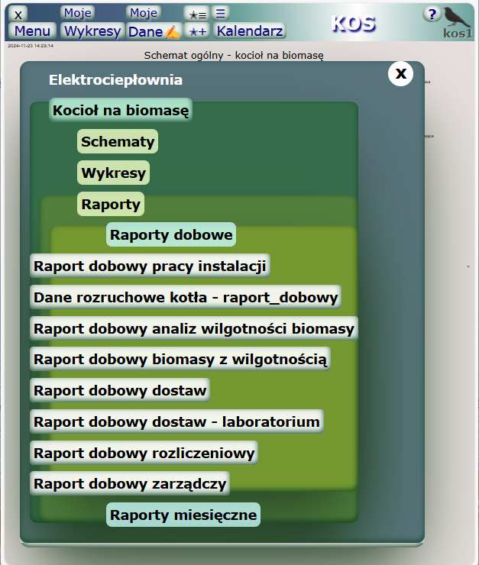Collapse the Raporty dobowe group
Viewport: 479px width, 565px height.
[170, 234]
